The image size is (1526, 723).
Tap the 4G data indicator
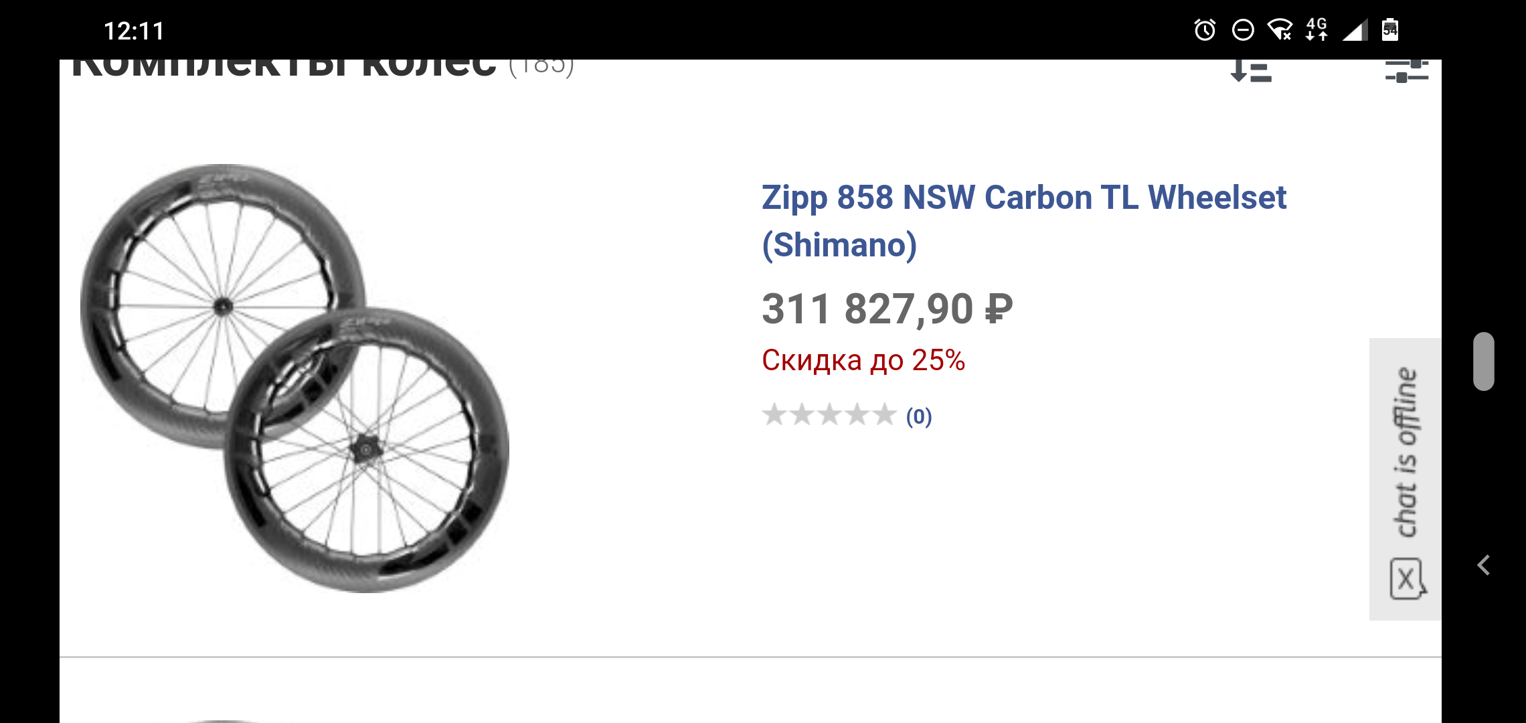(1317, 30)
